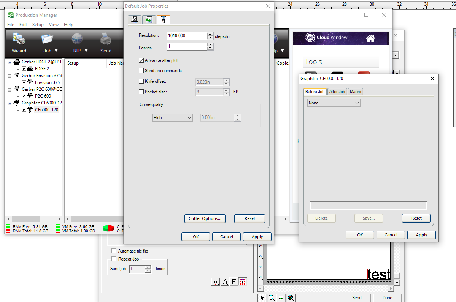Click the SAi Cloud logo icon

(310, 38)
